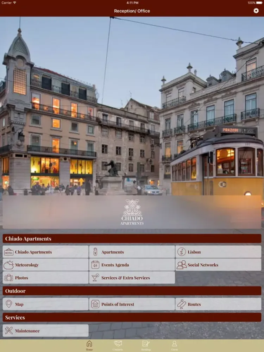Check the Meteorology weather icon

(8, 265)
